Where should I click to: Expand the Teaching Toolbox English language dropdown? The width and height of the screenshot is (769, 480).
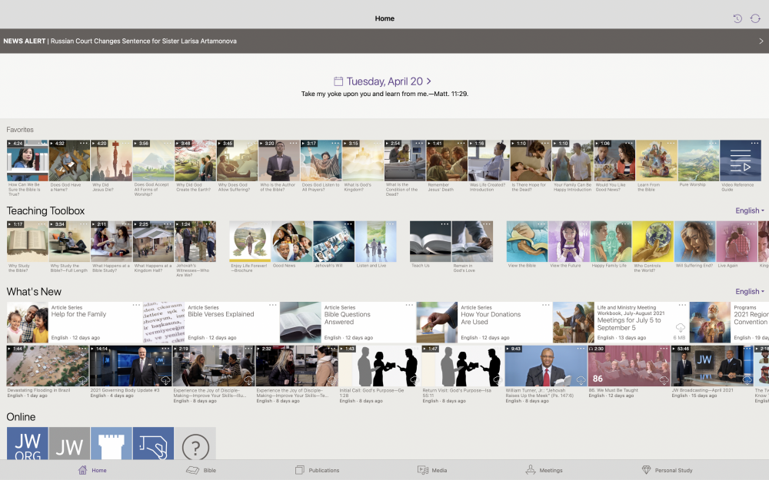[749, 210]
